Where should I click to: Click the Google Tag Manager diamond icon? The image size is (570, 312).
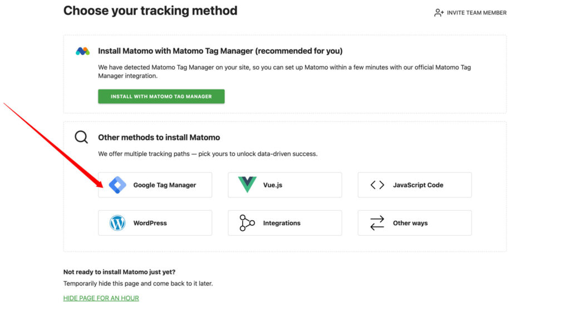[117, 185]
